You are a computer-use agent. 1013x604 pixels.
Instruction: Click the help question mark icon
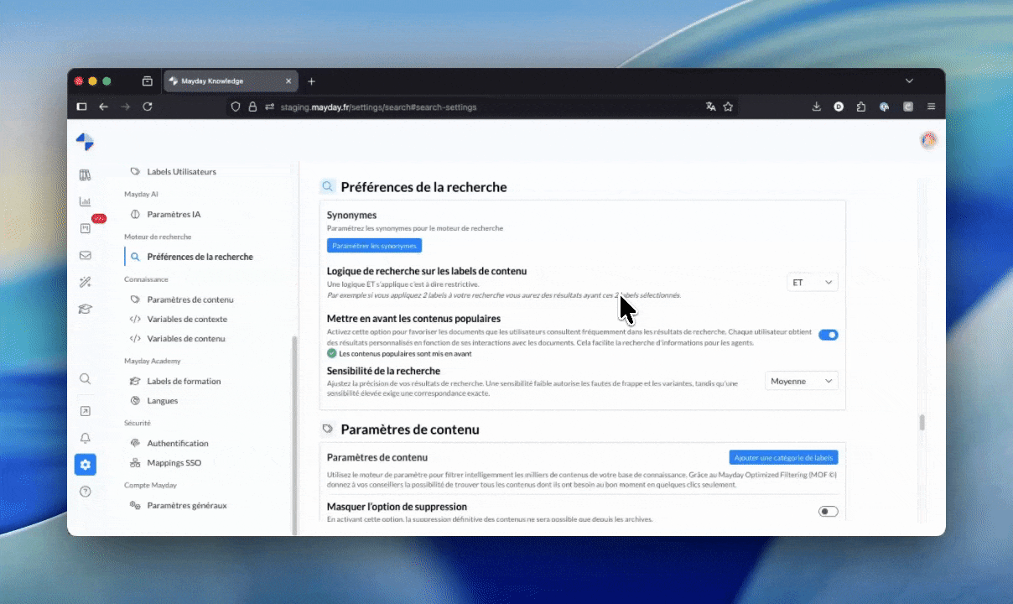point(85,492)
